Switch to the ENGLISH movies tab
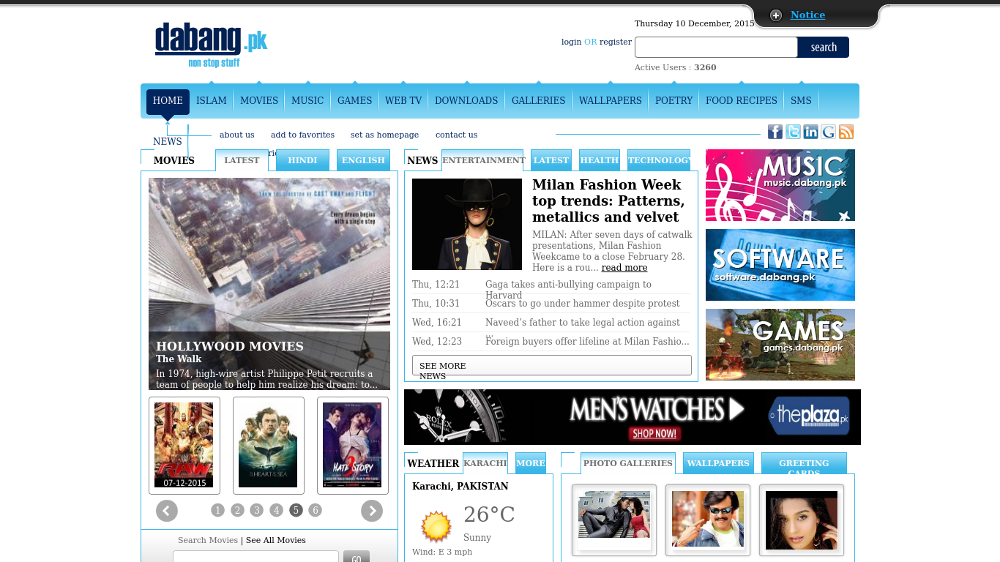1000x562 pixels. pyautogui.click(x=363, y=160)
